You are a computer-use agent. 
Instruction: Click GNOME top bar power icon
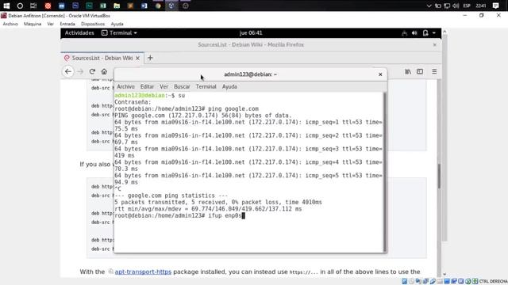(425, 33)
